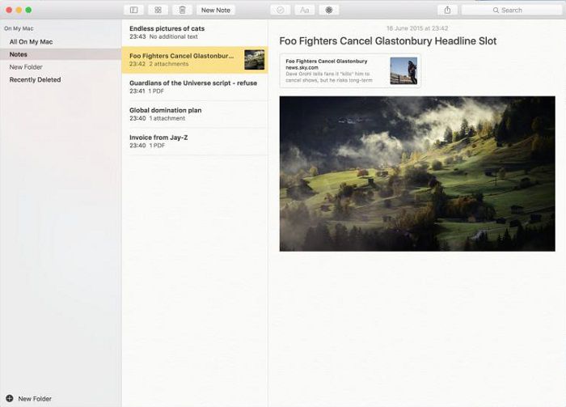The image size is (566, 407).
Task: Click the large landscape image attachment
Action: tap(417, 174)
